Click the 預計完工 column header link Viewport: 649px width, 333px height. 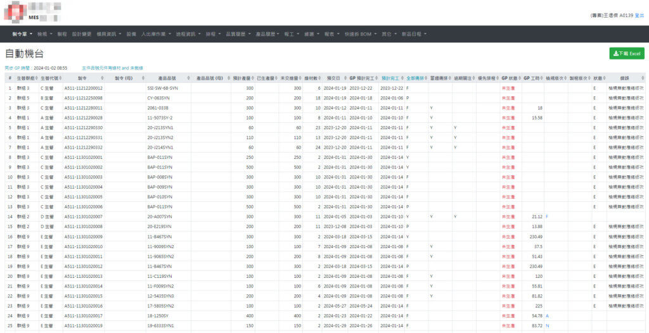390,79
